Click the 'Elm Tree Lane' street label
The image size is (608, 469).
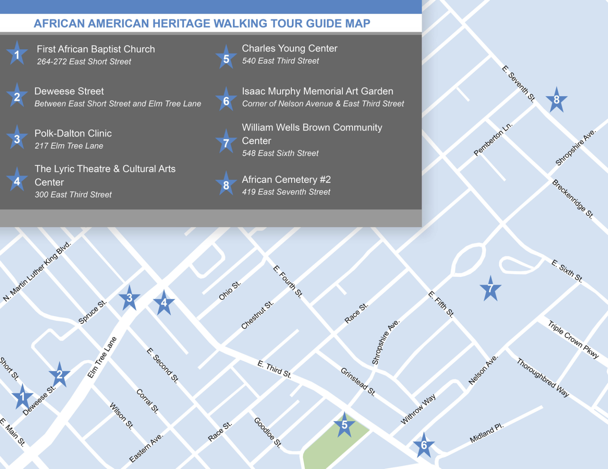click(x=102, y=357)
